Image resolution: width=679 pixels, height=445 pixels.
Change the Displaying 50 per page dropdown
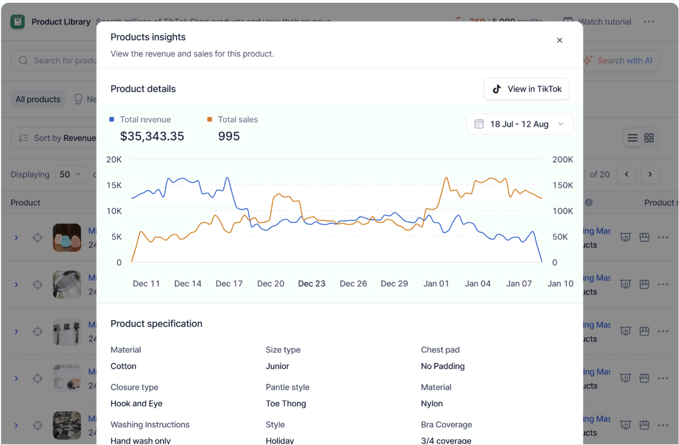coord(71,175)
